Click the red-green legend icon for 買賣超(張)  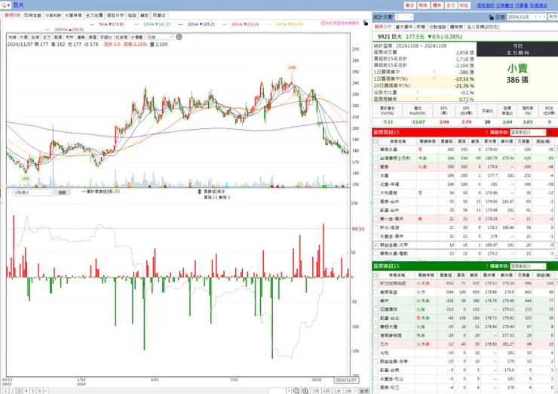tap(200, 192)
